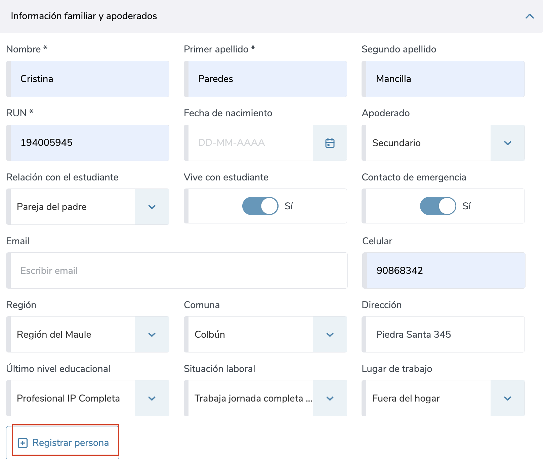Image resolution: width=545 pixels, height=459 pixels.
Task: Click the Nombre field containing Cristina
Action: (x=89, y=79)
